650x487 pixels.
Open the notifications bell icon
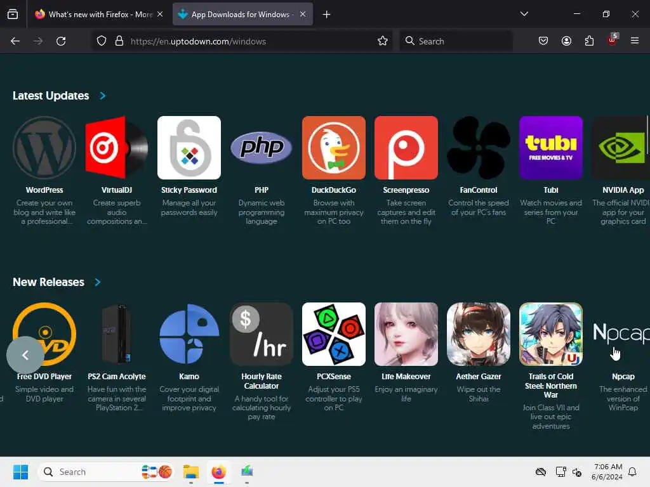633,472
